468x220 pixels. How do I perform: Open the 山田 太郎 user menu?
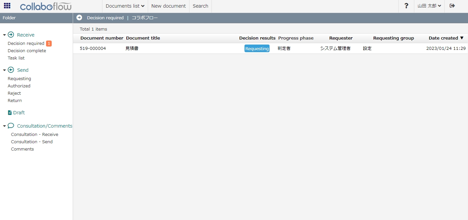tap(429, 6)
